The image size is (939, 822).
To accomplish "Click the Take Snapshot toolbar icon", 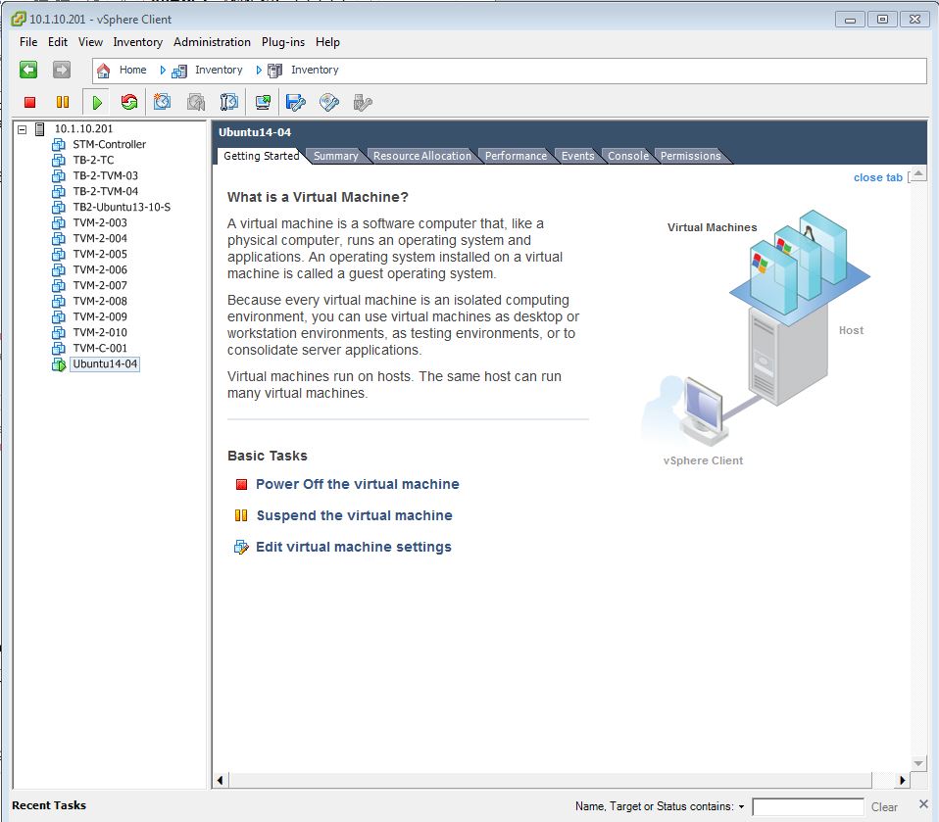I will tap(162, 102).
